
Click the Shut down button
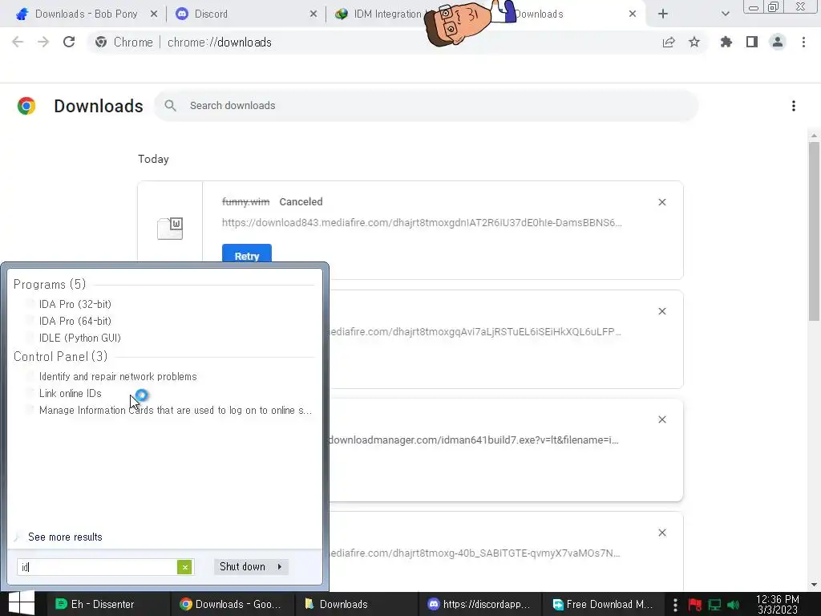(242, 567)
